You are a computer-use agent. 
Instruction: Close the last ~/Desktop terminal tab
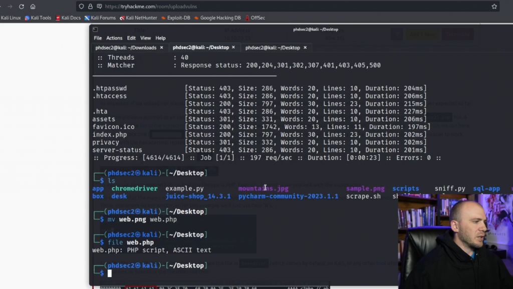[x=305, y=48]
